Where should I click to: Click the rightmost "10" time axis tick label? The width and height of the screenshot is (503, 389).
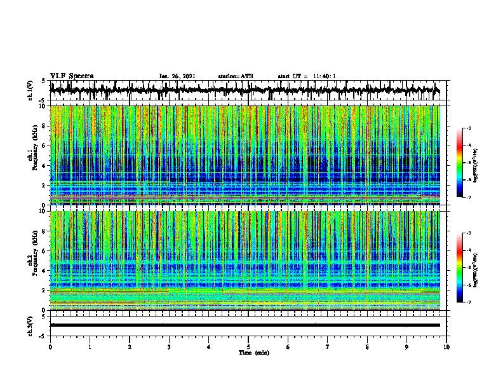446,347
